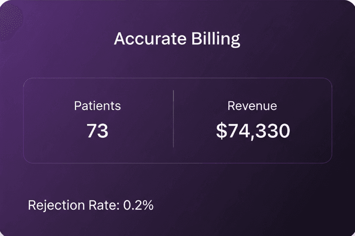
Task: Click the digit 3 in patient count
Action: (103, 131)
